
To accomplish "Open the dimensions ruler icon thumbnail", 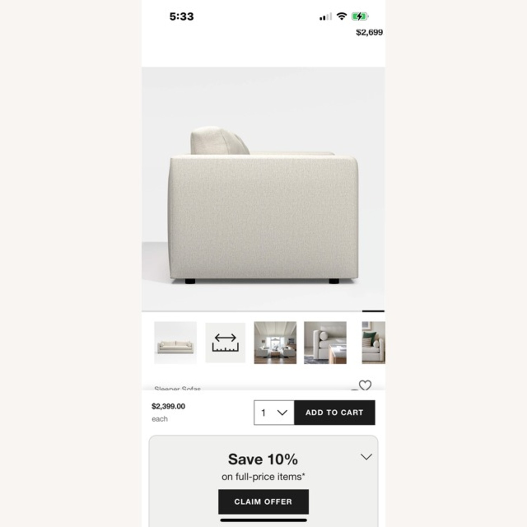I will 225,343.
